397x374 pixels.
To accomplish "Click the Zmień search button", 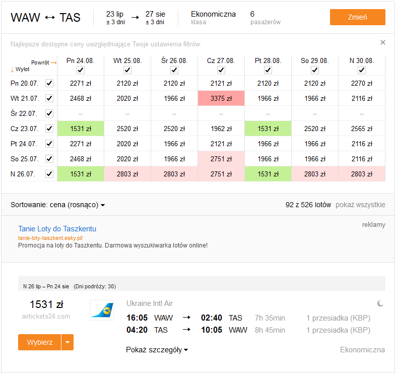I will coord(357,17).
